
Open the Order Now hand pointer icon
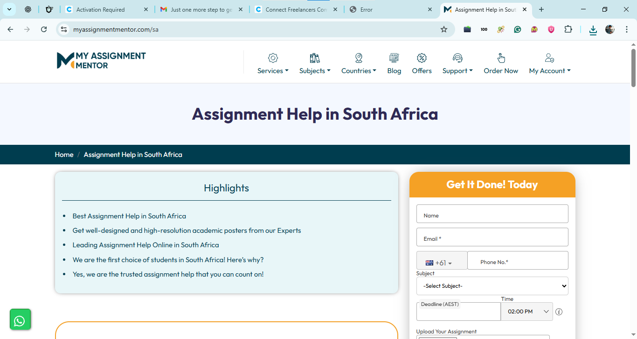[x=501, y=58]
